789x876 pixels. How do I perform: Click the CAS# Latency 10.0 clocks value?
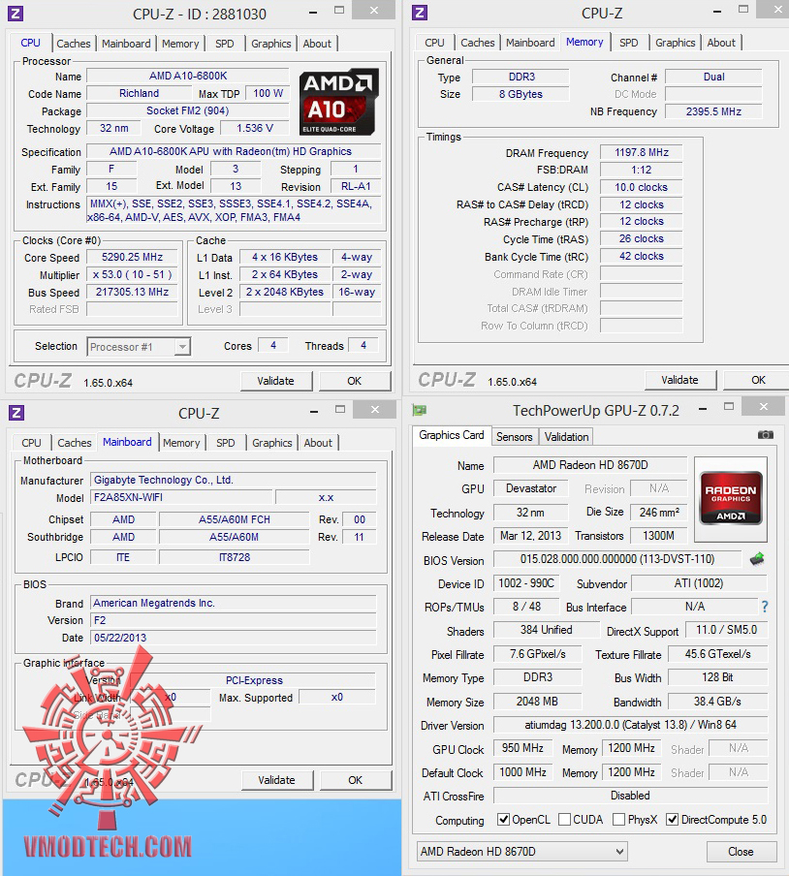click(x=642, y=187)
